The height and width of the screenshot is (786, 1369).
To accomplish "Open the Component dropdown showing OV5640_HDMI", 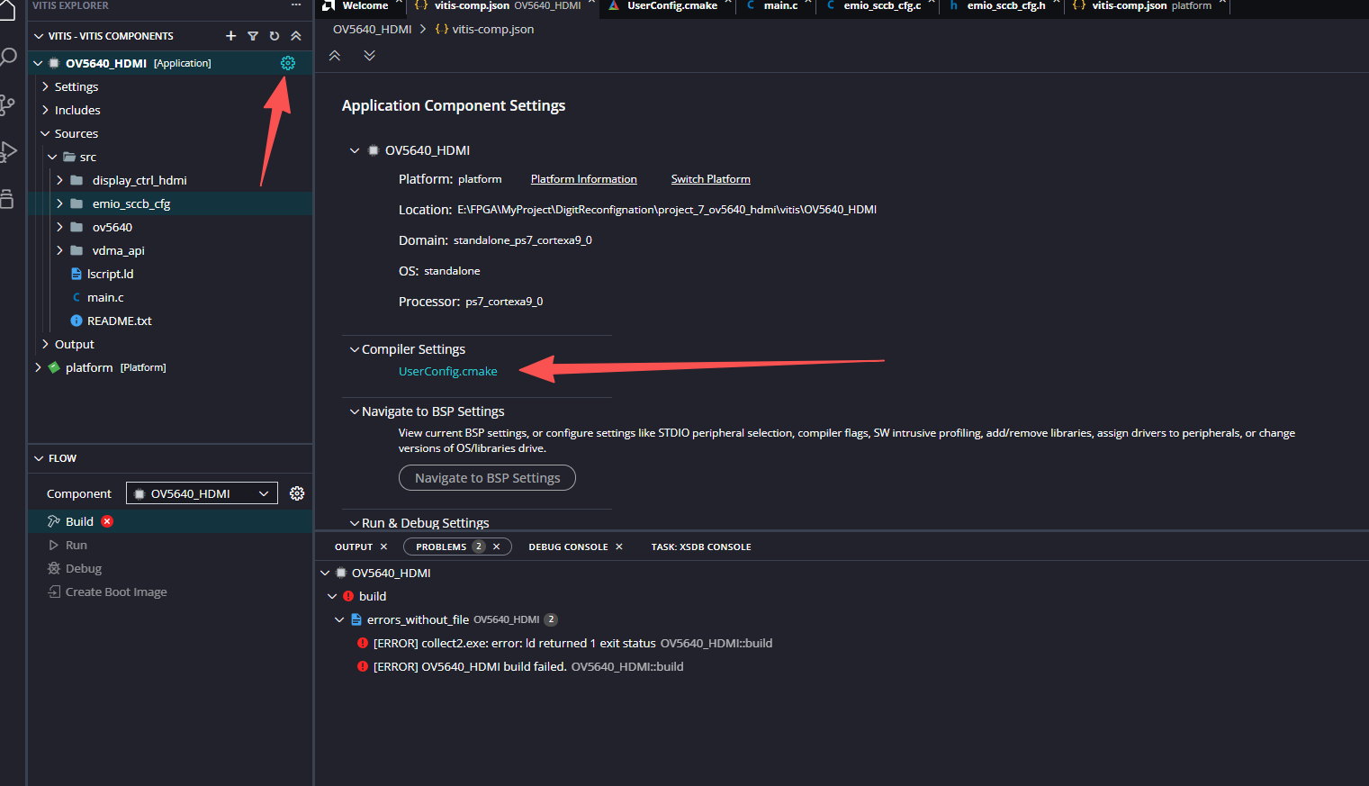I will tap(201, 493).
